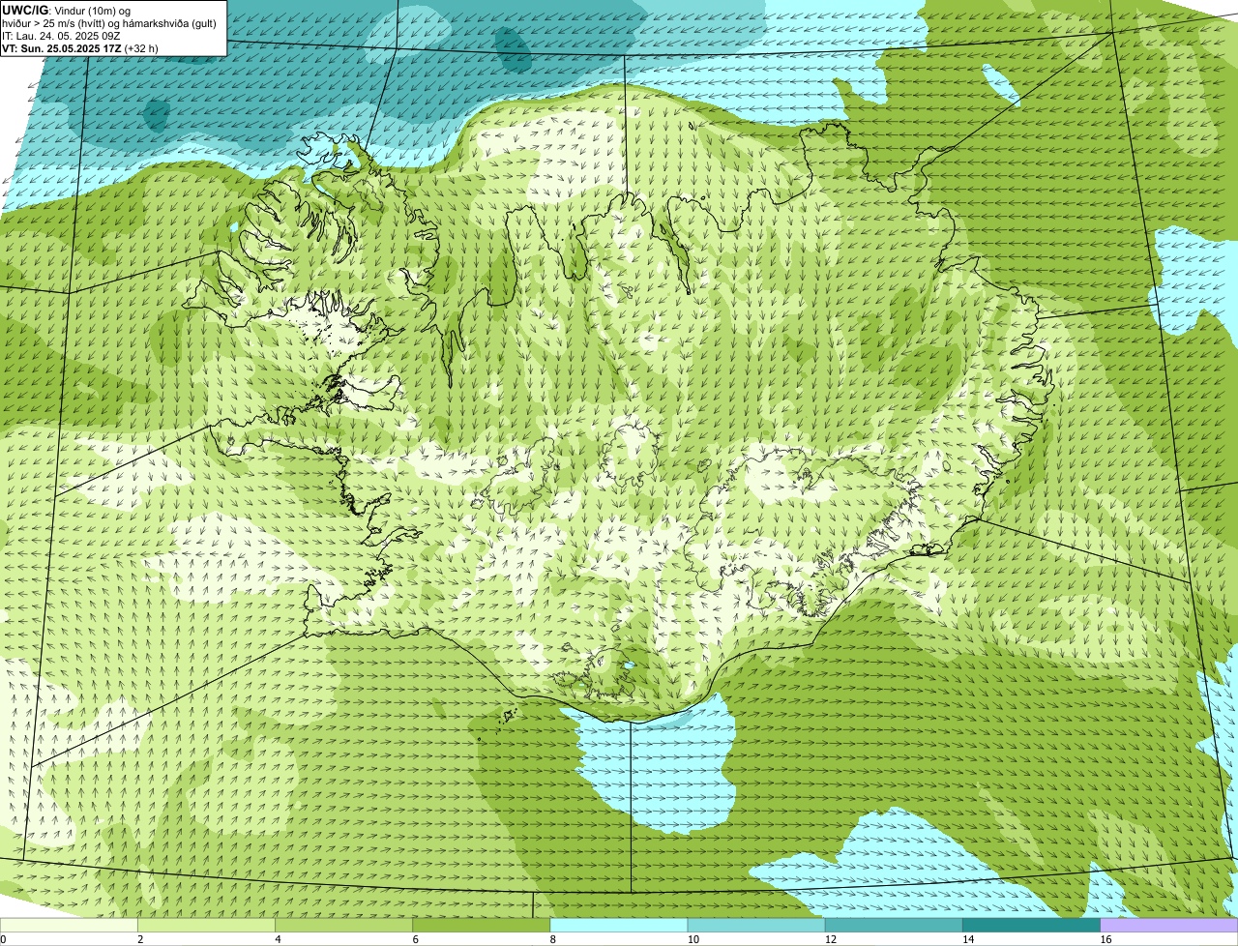Click the legend label '2'
Viewport: 1238px width, 946px height.
click(x=141, y=939)
